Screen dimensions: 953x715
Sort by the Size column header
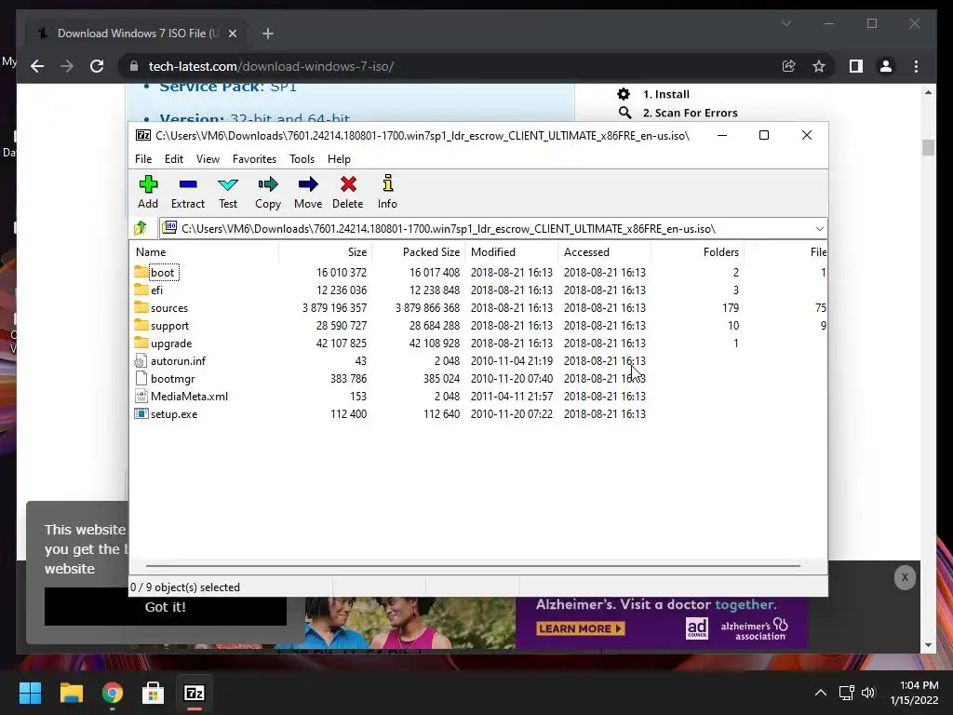click(325, 251)
